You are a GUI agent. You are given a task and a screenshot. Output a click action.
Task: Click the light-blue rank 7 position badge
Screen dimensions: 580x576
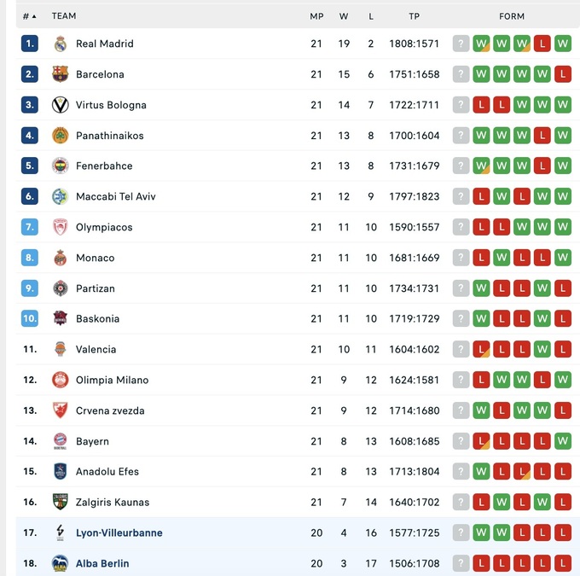(30, 227)
